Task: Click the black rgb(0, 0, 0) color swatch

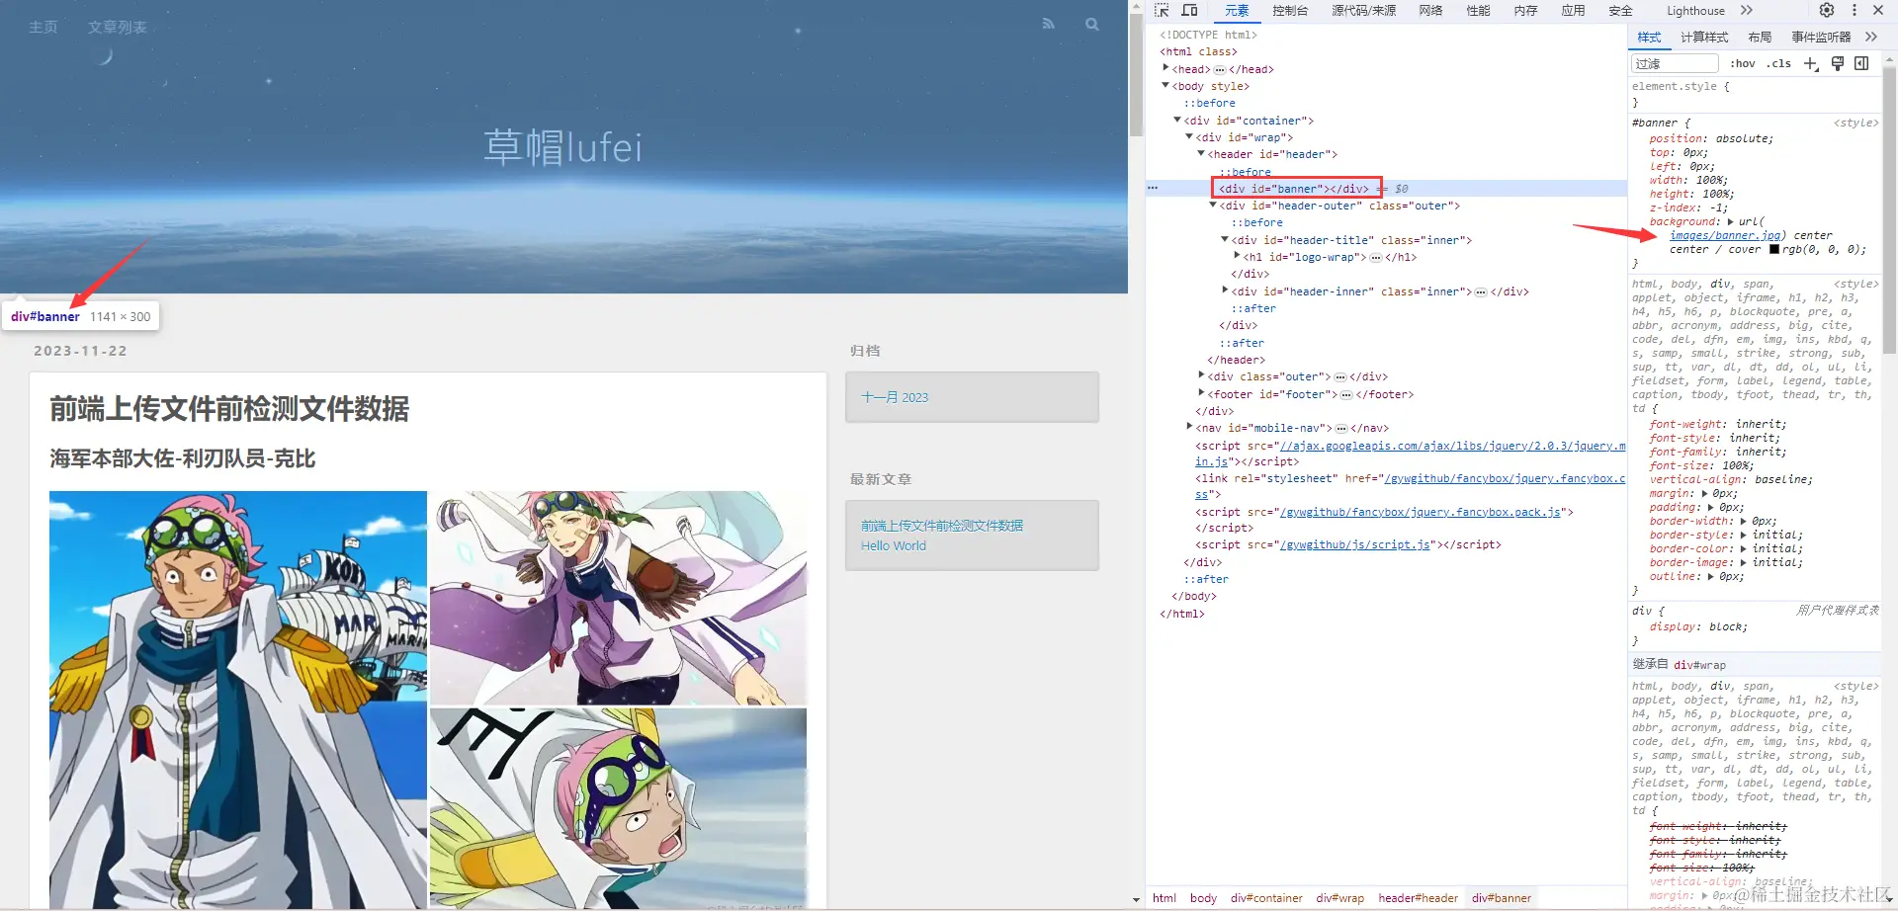Action: (1774, 249)
